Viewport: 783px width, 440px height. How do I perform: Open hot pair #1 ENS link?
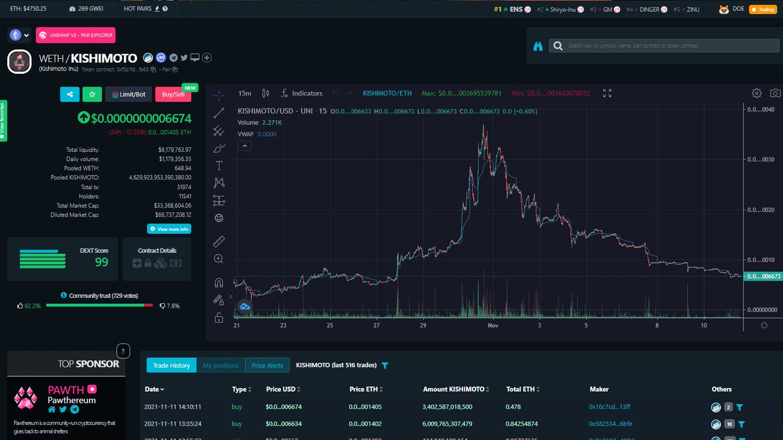[514, 9]
